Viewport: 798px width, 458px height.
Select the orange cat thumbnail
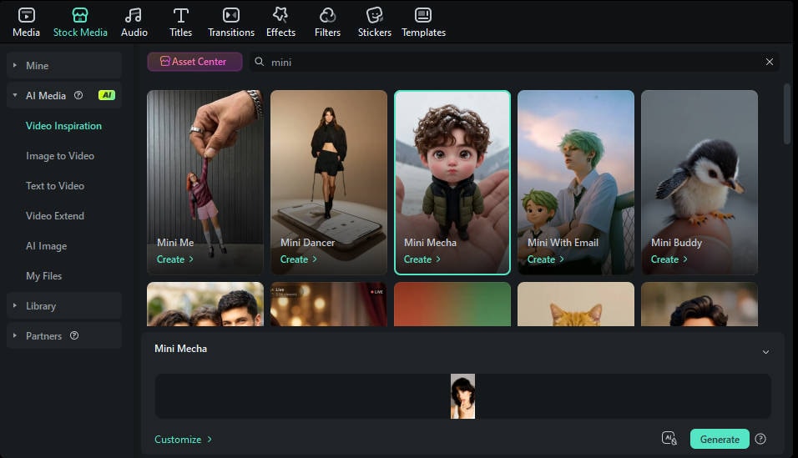(x=576, y=304)
